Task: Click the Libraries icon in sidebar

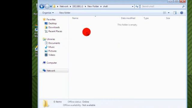Action: click(44, 39)
